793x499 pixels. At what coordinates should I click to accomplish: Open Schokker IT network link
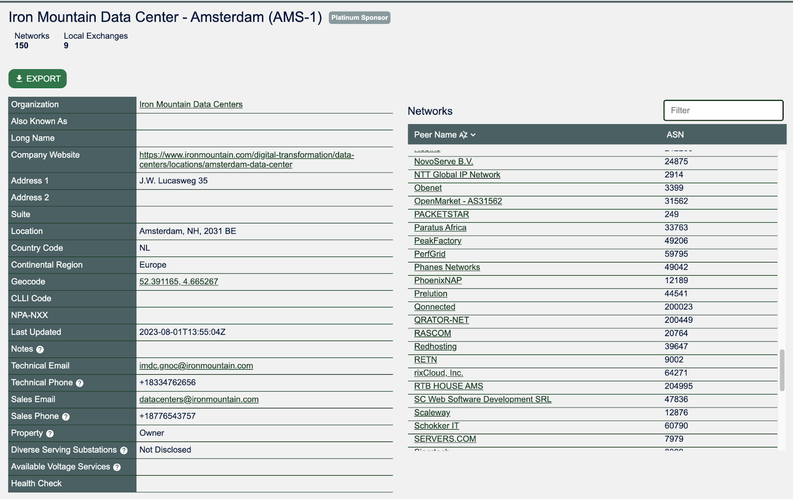pyautogui.click(x=437, y=426)
